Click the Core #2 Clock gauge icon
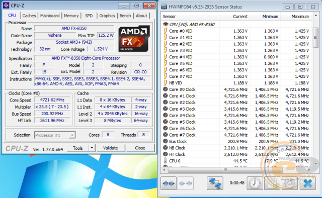The height and width of the screenshot is (198, 322). (x=166, y=102)
